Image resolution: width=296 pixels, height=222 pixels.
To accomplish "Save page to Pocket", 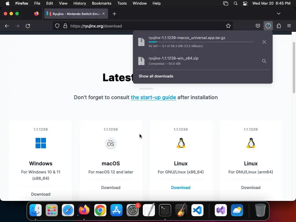I will [258, 26].
